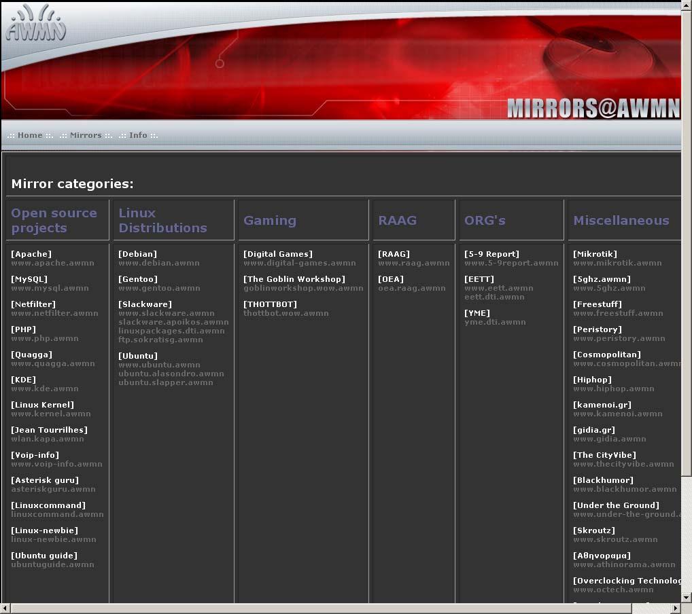Open www.raag.awmn link

pos(414,263)
